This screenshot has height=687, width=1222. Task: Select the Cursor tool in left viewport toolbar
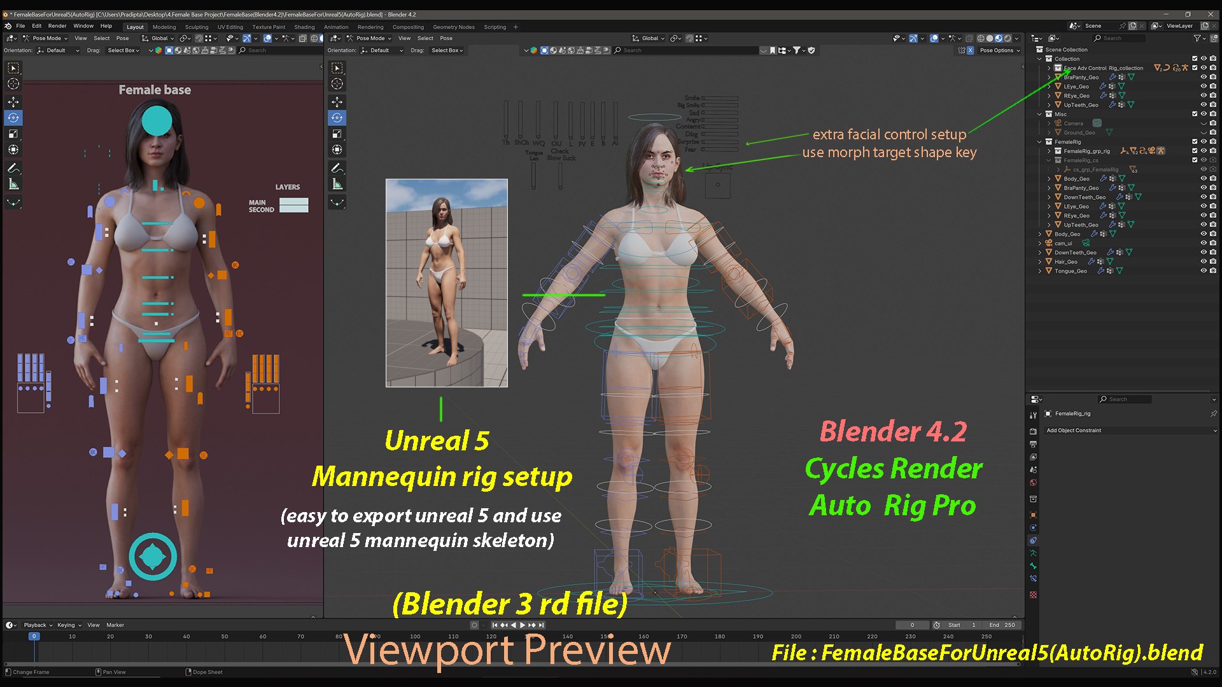(13, 84)
